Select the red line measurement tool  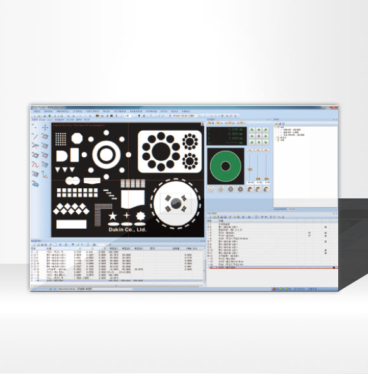click(x=36, y=137)
